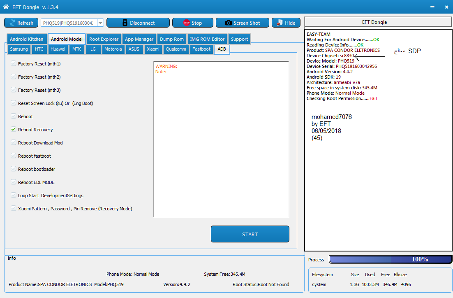Select the Fastboot sub-tab

pyautogui.click(x=201, y=49)
